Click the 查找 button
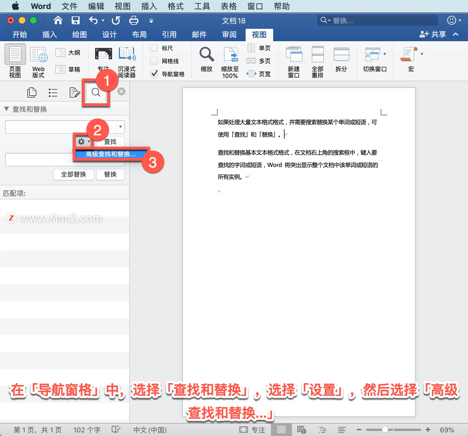The width and height of the screenshot is (468, 436). (110, 142)
